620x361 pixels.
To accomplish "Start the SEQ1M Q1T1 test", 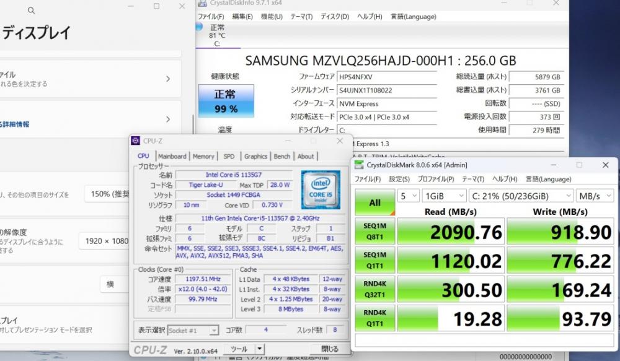I will tap(375, 260).
